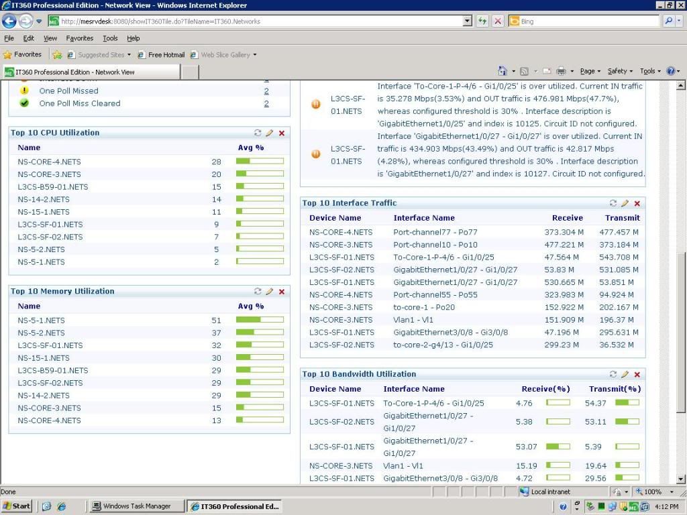The image size is (687, 515).
Task: Open the Edit menu
Action: (28, 38)
